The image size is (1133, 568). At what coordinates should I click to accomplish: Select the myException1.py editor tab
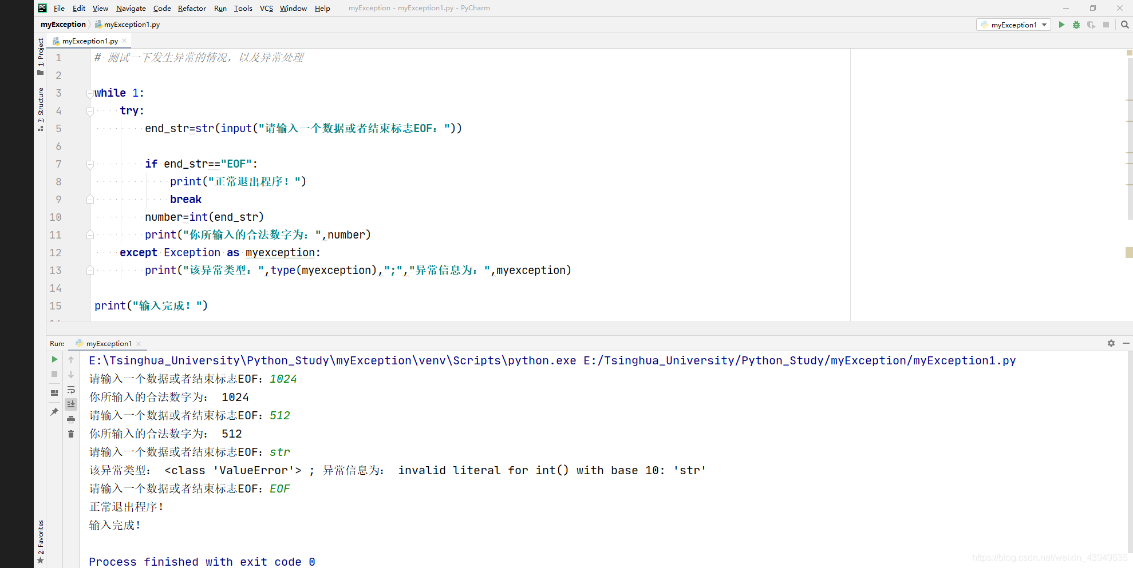pos(90,41)
